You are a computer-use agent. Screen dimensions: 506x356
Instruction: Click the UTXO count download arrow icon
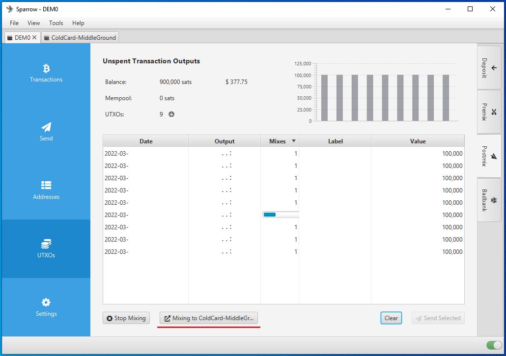(x=171, y=114)
